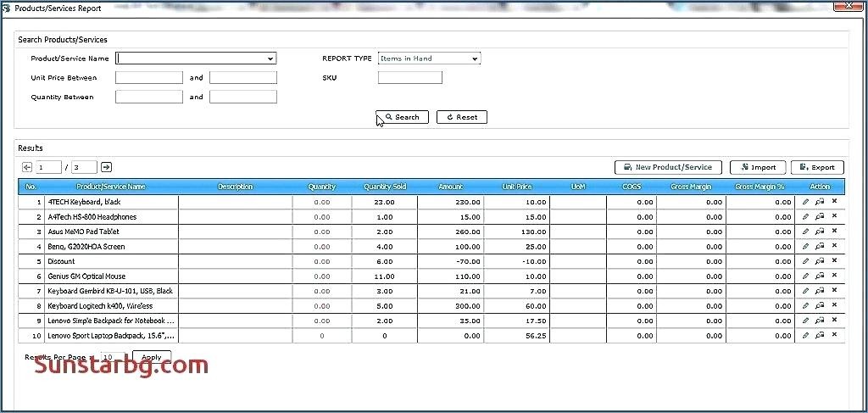Click the Apply results per page button

coord(152,357)
